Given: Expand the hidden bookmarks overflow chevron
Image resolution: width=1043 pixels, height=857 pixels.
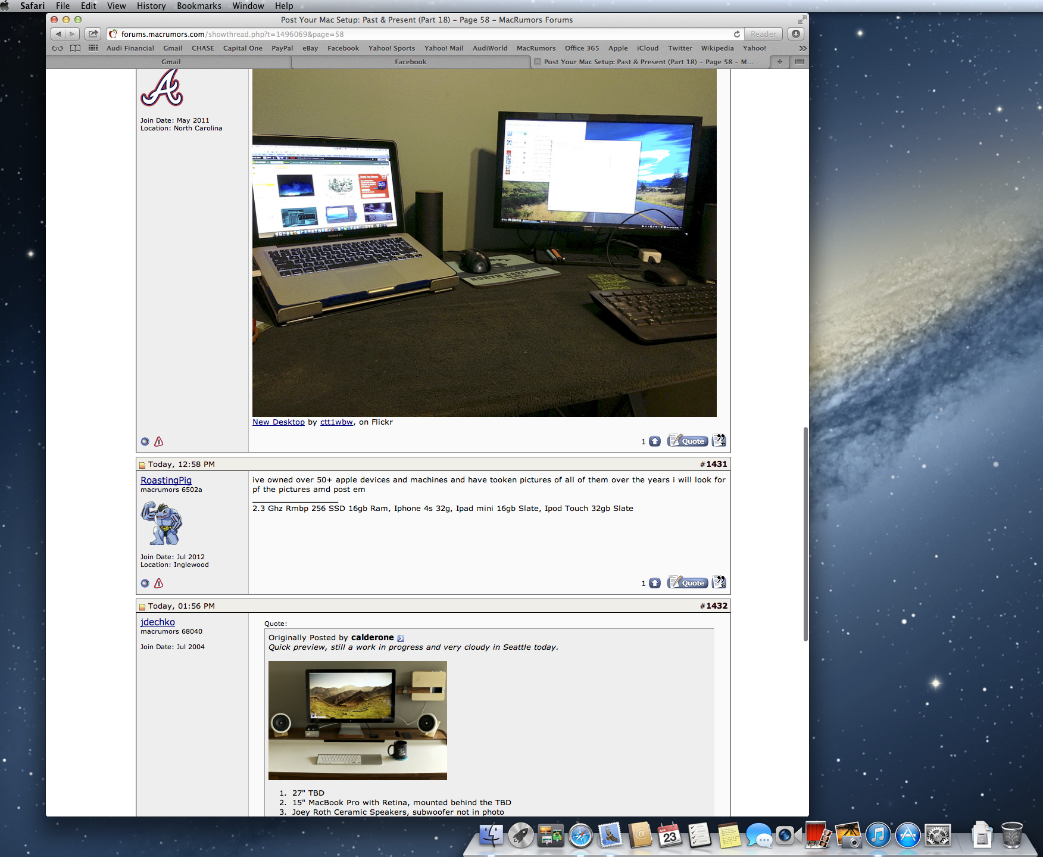Looking at the screenshot, I should [x=802, y=48].
